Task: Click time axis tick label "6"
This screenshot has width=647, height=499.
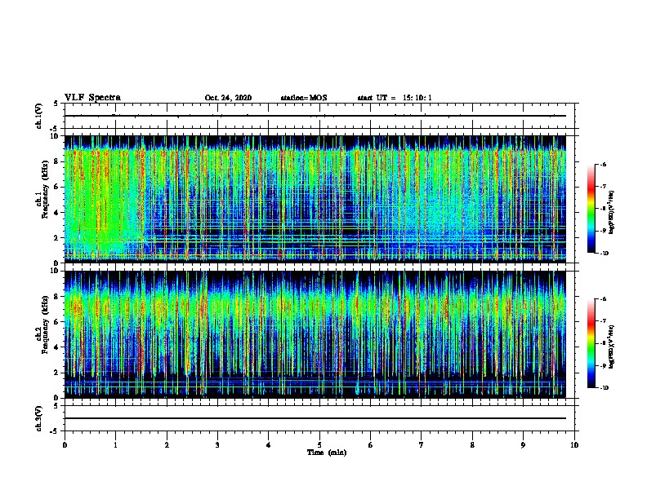Action: [x=370, y=445]
